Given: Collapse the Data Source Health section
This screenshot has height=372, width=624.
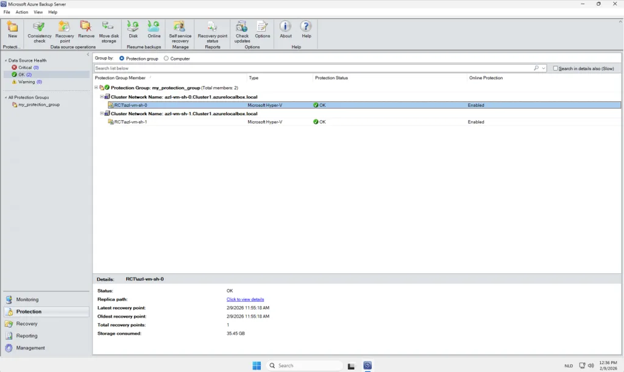Looking at the screenshot, I should (x=5, y=60).
